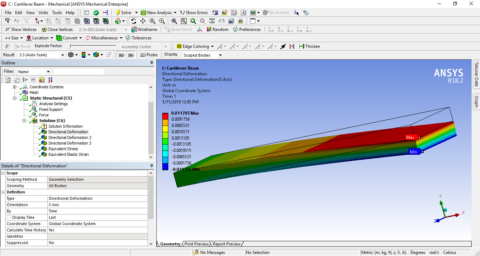Collapse the Solution (C6) tree node
The height and width of the screenshot is (256, 480).
(24, 121)
